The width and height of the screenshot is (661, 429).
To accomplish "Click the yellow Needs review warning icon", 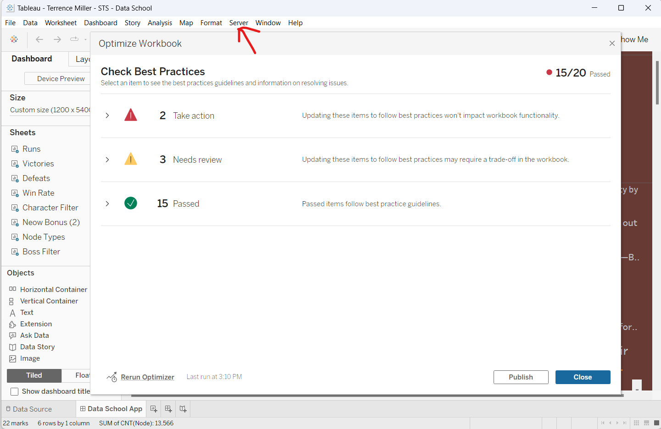I will tap(131, 159).
